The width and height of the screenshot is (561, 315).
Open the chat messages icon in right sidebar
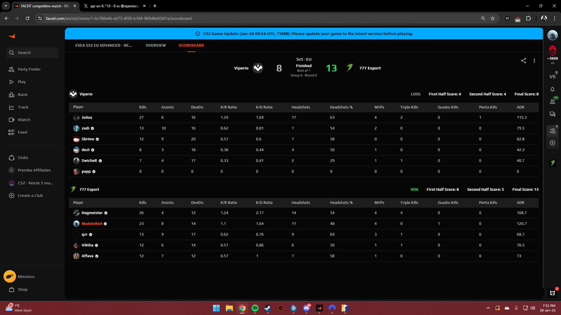pyautogui.click(x=552, y=114)
